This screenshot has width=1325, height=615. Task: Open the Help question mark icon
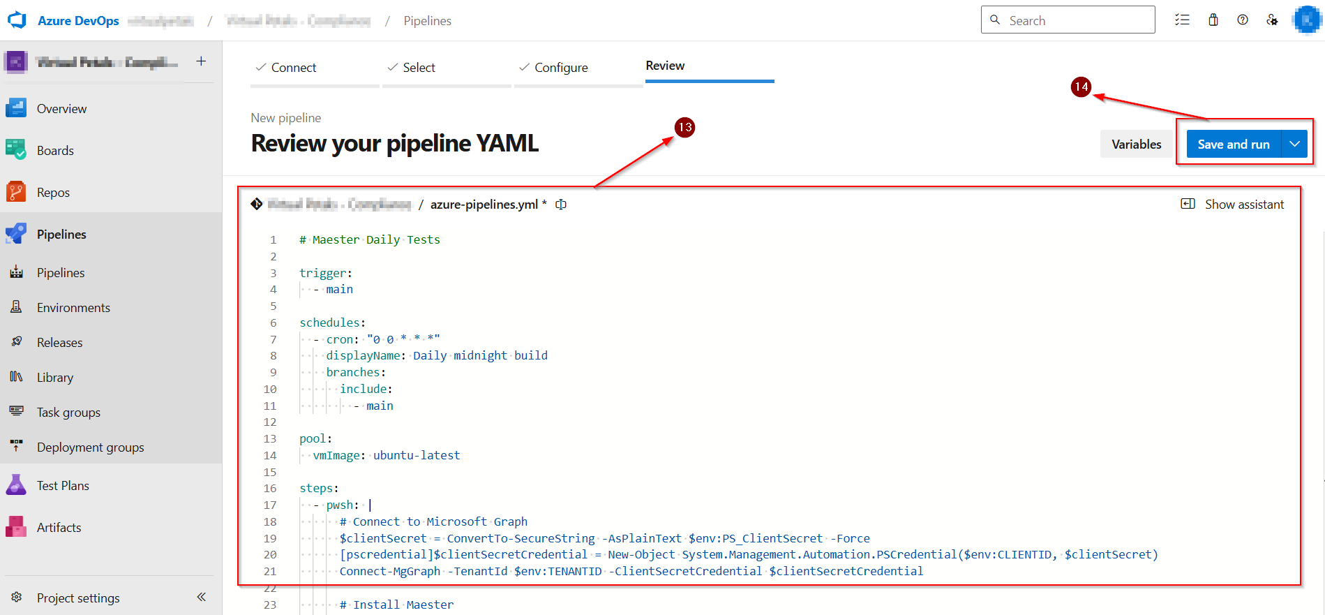1243,20
